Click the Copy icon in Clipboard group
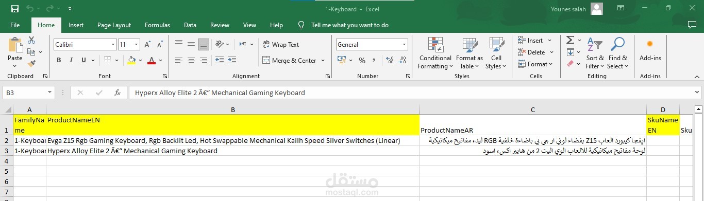Screen dimensions: 704x201 point(31,52)
